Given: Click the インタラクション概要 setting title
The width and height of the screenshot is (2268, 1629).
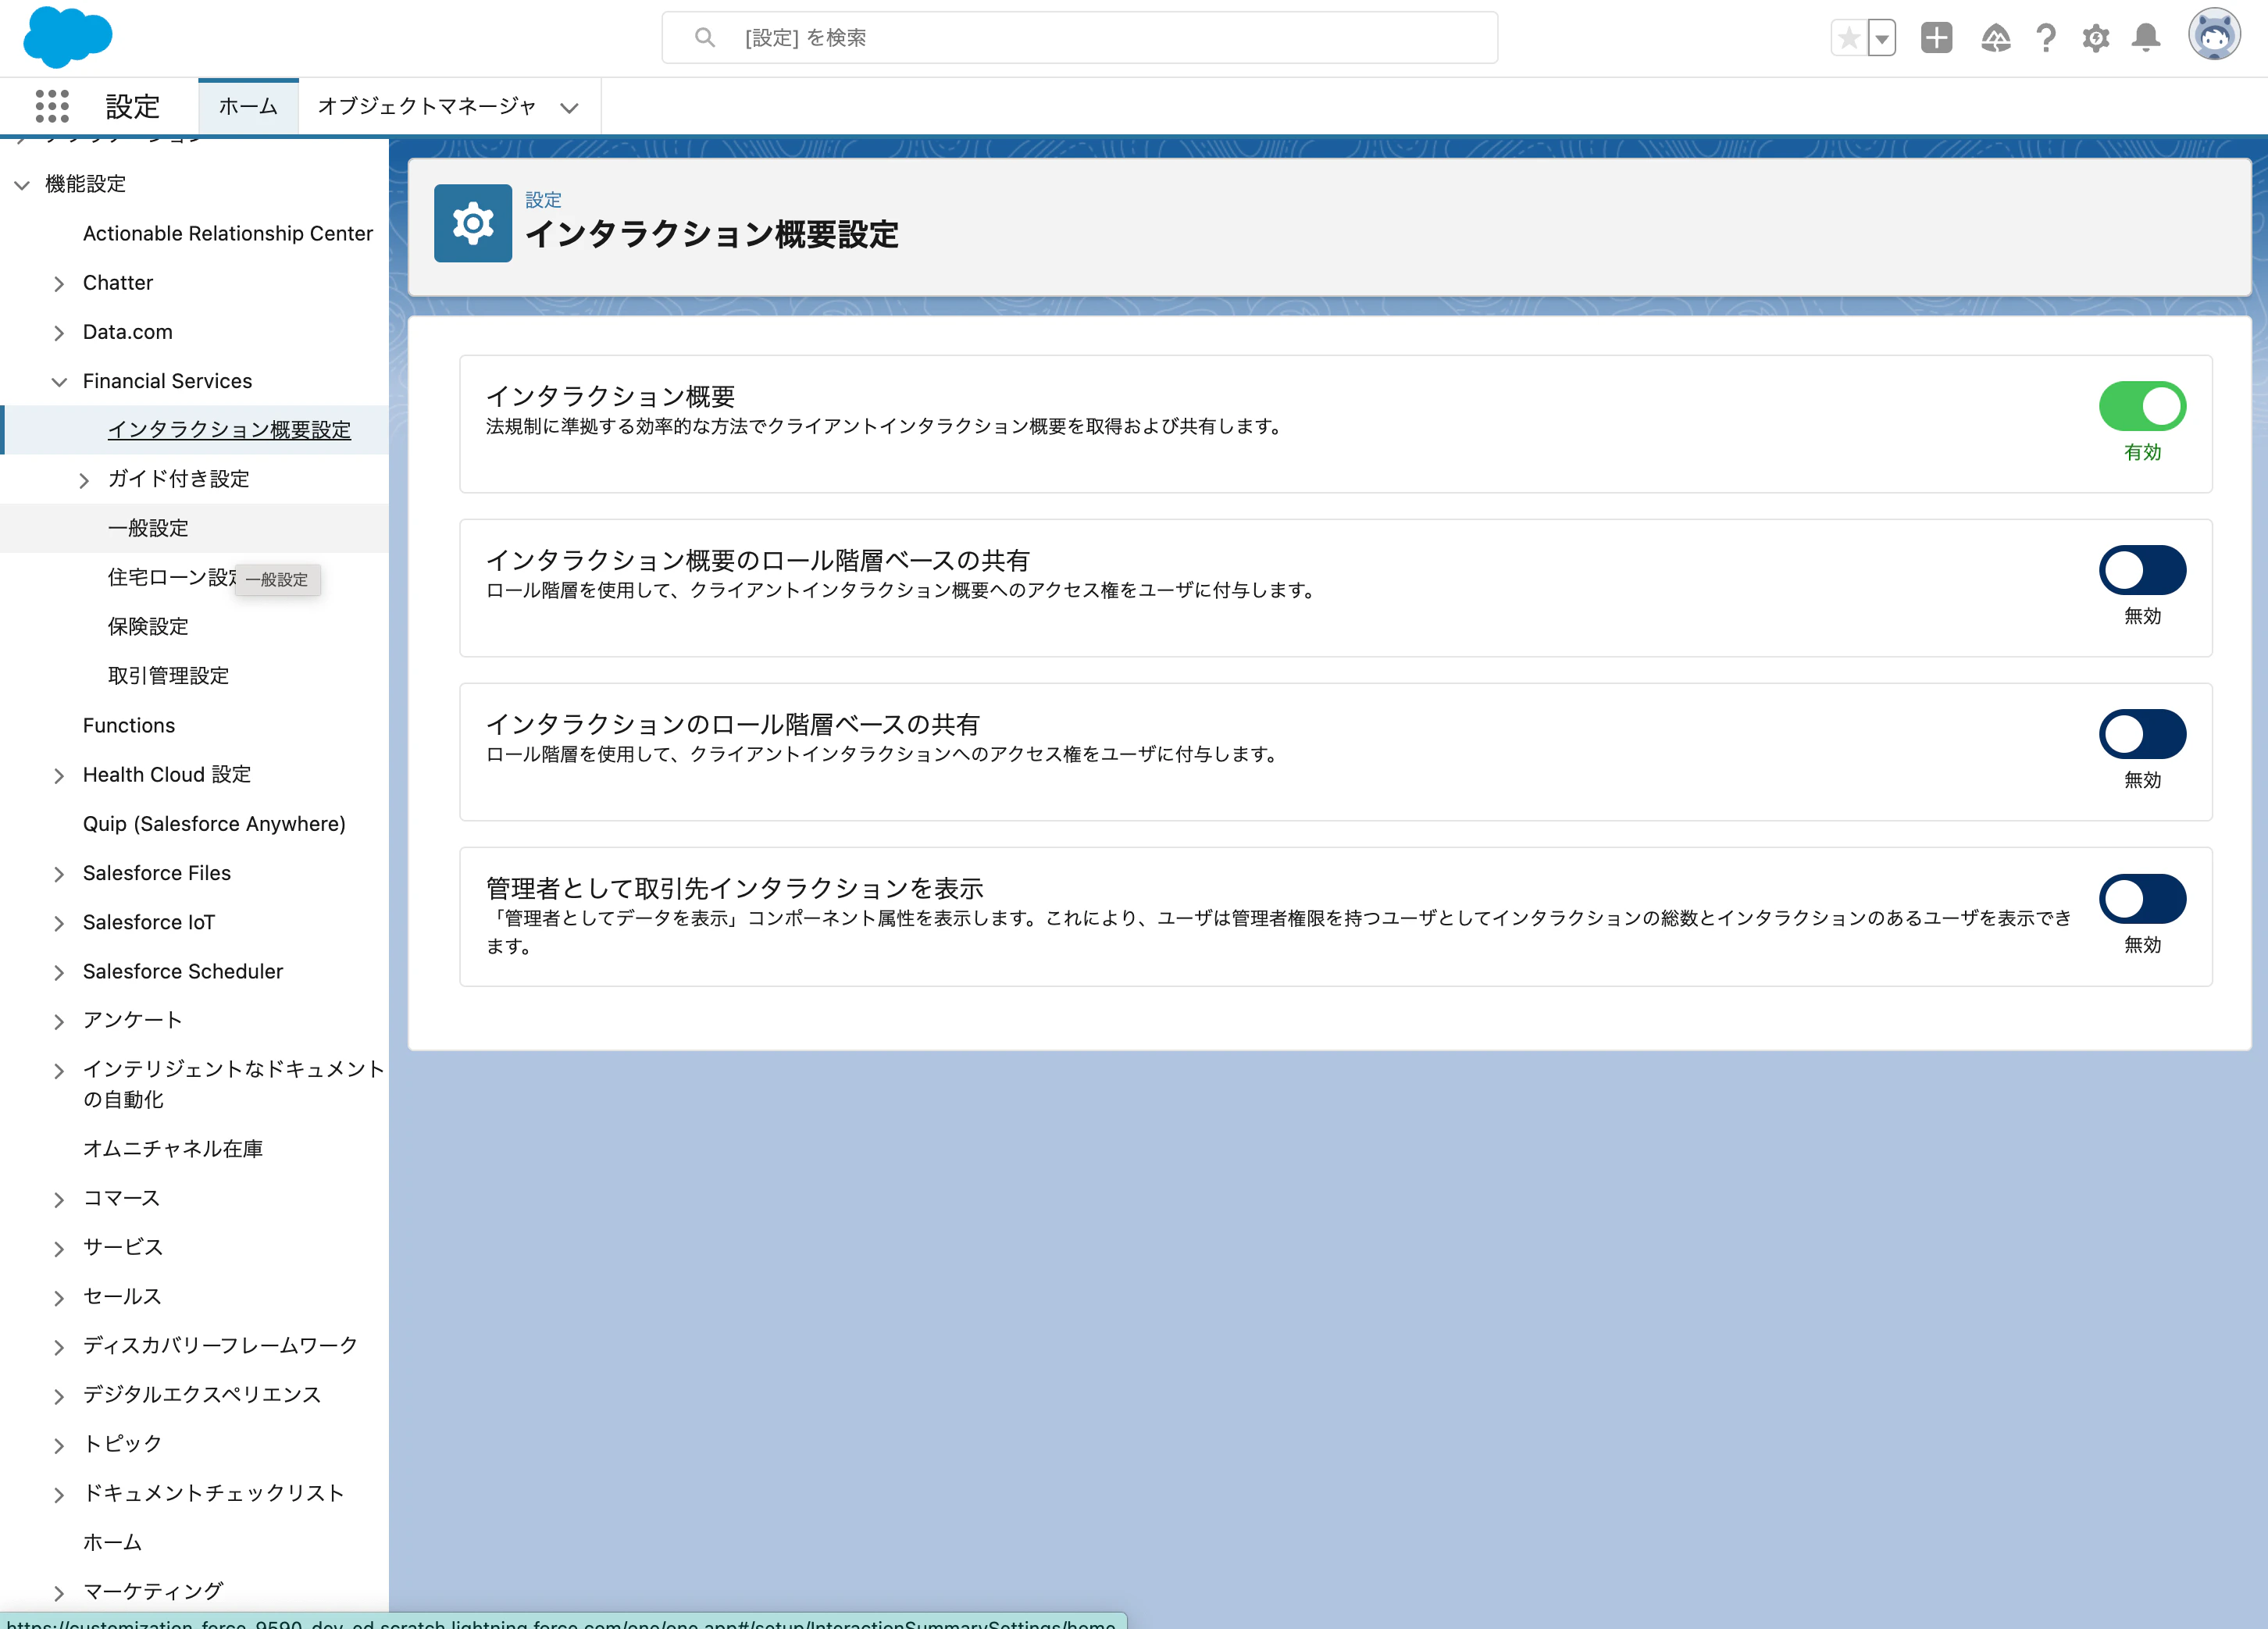Looking at the screenshot, I should pos(610,397).
